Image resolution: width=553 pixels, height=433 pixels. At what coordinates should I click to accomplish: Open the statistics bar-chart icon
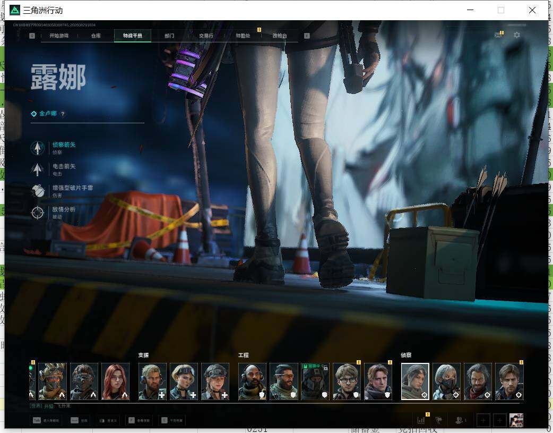point(421,420)
